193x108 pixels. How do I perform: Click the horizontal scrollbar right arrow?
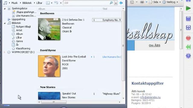pos(119,102)
